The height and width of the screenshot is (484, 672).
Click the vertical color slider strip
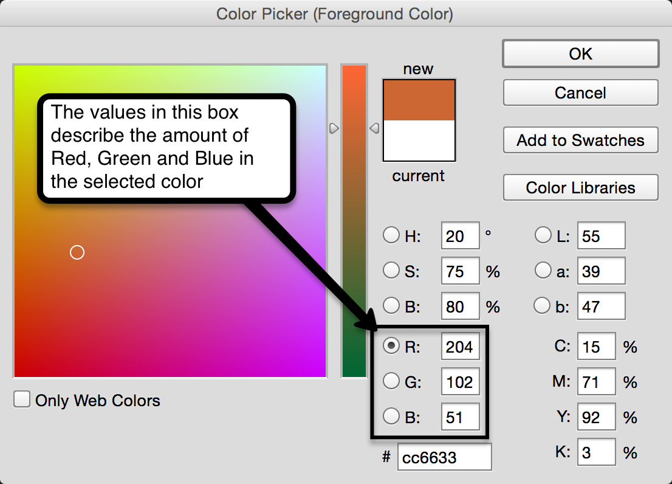pyautogui.click(x=354, y=243)
